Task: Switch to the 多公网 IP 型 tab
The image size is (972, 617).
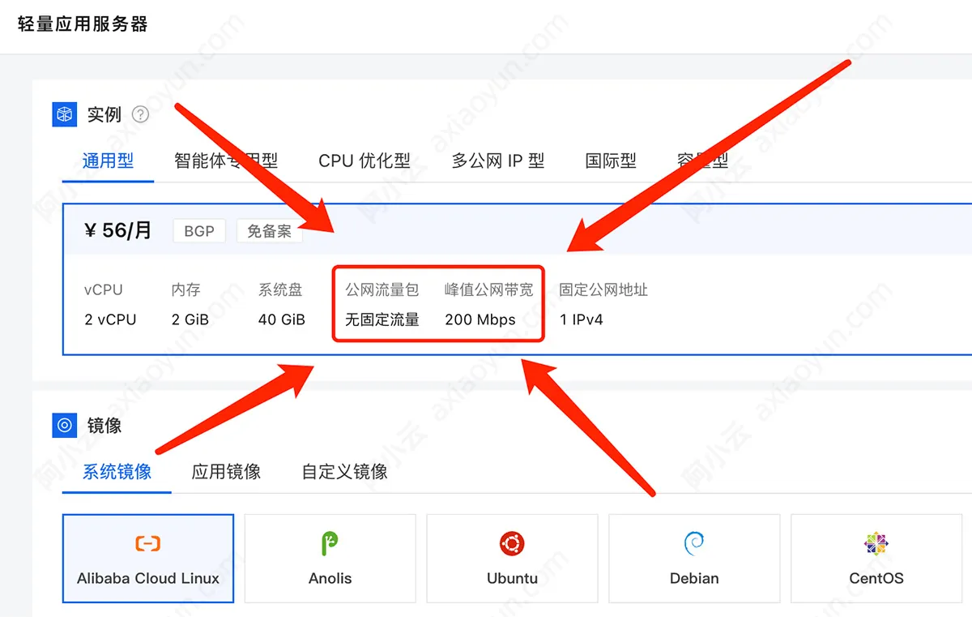Action: 498,161
